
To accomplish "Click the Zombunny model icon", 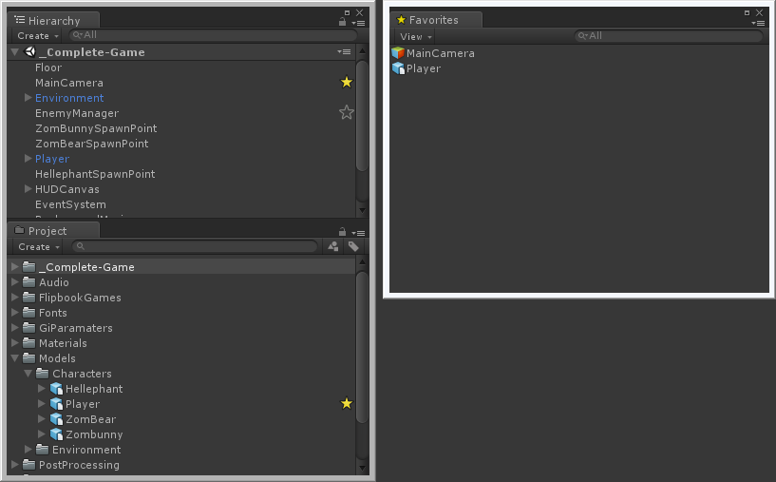I will [x=56, y=434].
